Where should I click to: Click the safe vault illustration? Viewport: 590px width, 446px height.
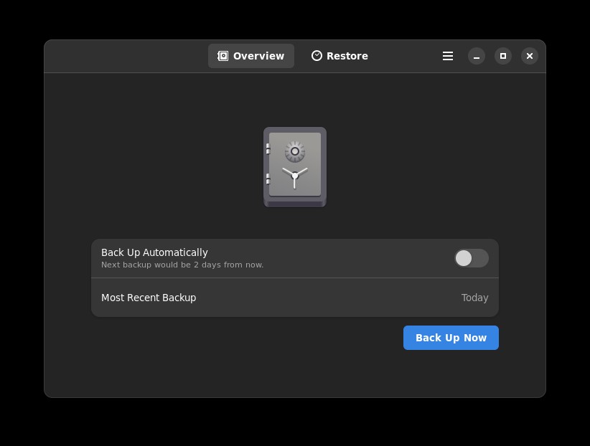point(295,167)
